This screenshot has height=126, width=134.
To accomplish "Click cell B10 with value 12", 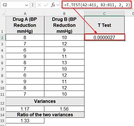I will point(64,88).
